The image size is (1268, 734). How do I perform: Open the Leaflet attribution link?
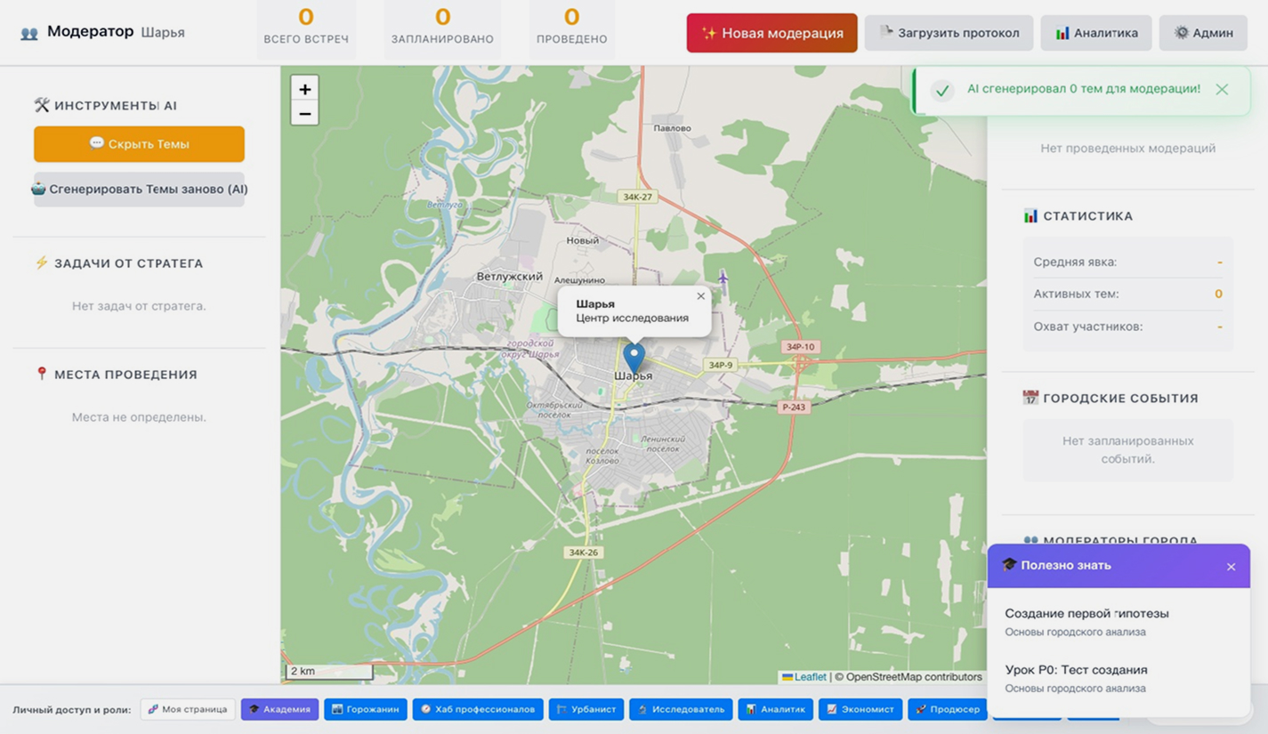810,677
